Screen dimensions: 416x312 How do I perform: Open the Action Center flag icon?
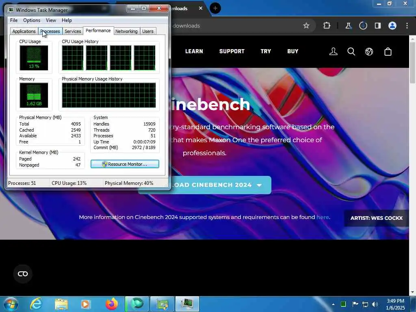pos(355,304)
